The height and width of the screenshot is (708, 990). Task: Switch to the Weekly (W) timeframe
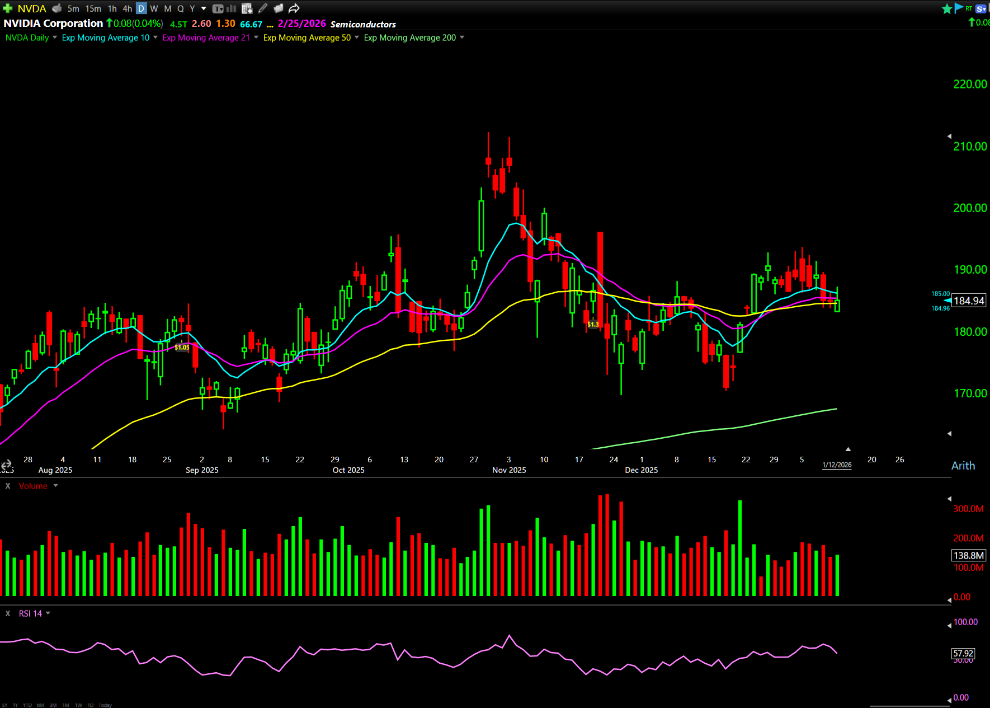(x=154, y=8)
